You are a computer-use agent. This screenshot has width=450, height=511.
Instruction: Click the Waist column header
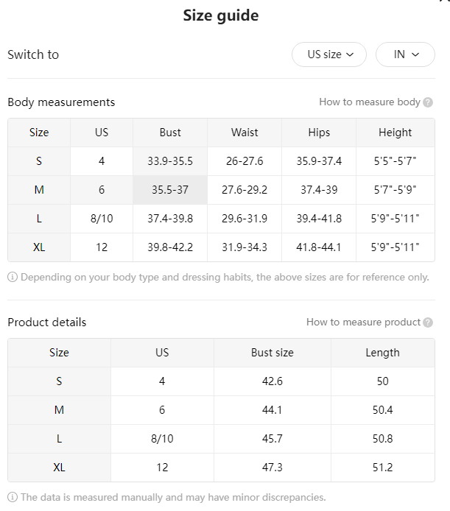point(245,133)
